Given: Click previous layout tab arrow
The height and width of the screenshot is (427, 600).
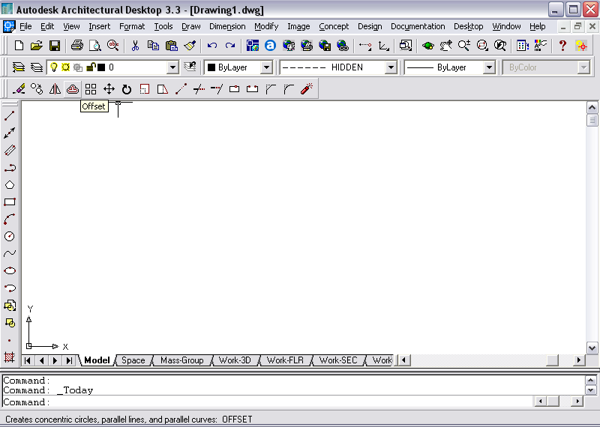Looking at the screenshot, I should point(41,360).
